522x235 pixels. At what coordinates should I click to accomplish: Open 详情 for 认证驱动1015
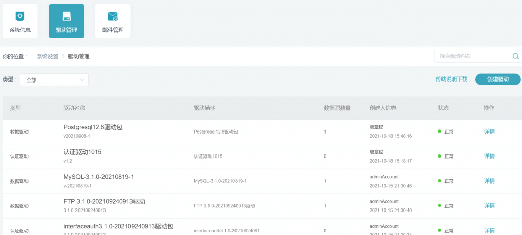[489, 156]
